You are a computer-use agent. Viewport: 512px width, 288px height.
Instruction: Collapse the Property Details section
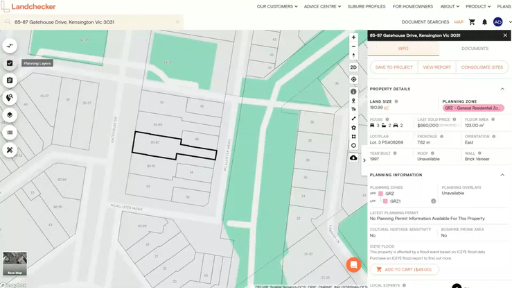502,89
